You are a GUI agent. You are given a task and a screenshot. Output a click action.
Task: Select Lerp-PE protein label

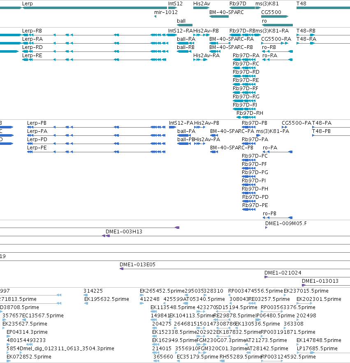[37, 147]
